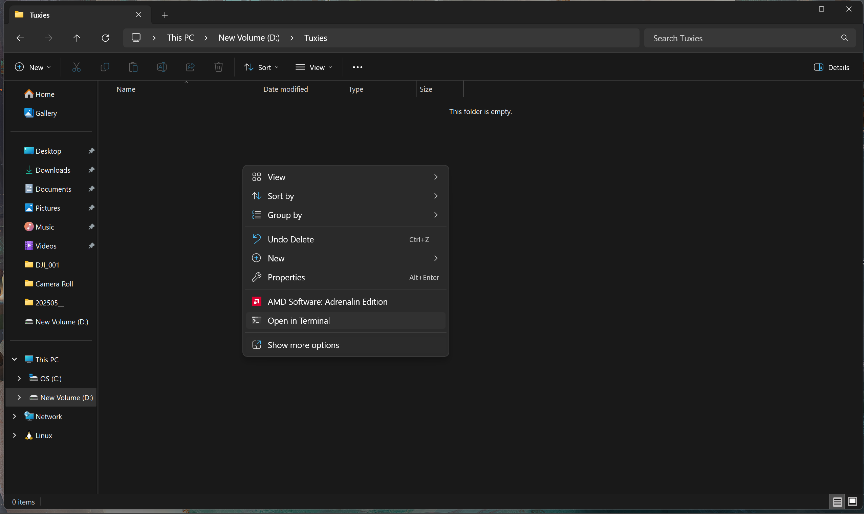Open the DJI_001 folder shortcut
Image resolution: width=864 pixels, height=514 pixels.
pos(51,265)
